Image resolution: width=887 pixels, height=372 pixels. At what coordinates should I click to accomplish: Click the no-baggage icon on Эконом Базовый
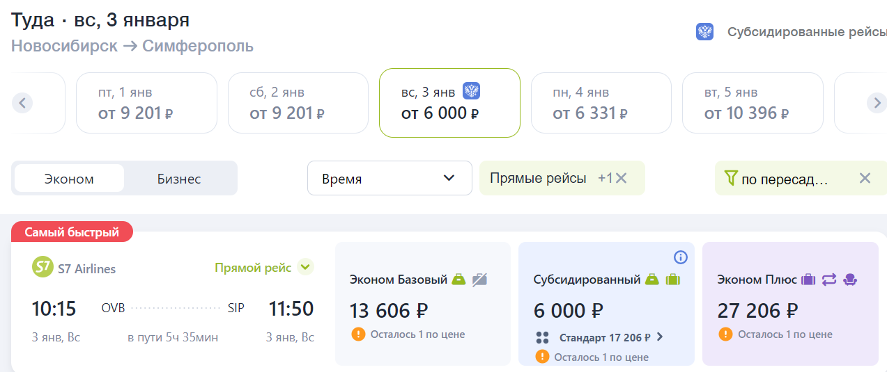click(479, 280)
